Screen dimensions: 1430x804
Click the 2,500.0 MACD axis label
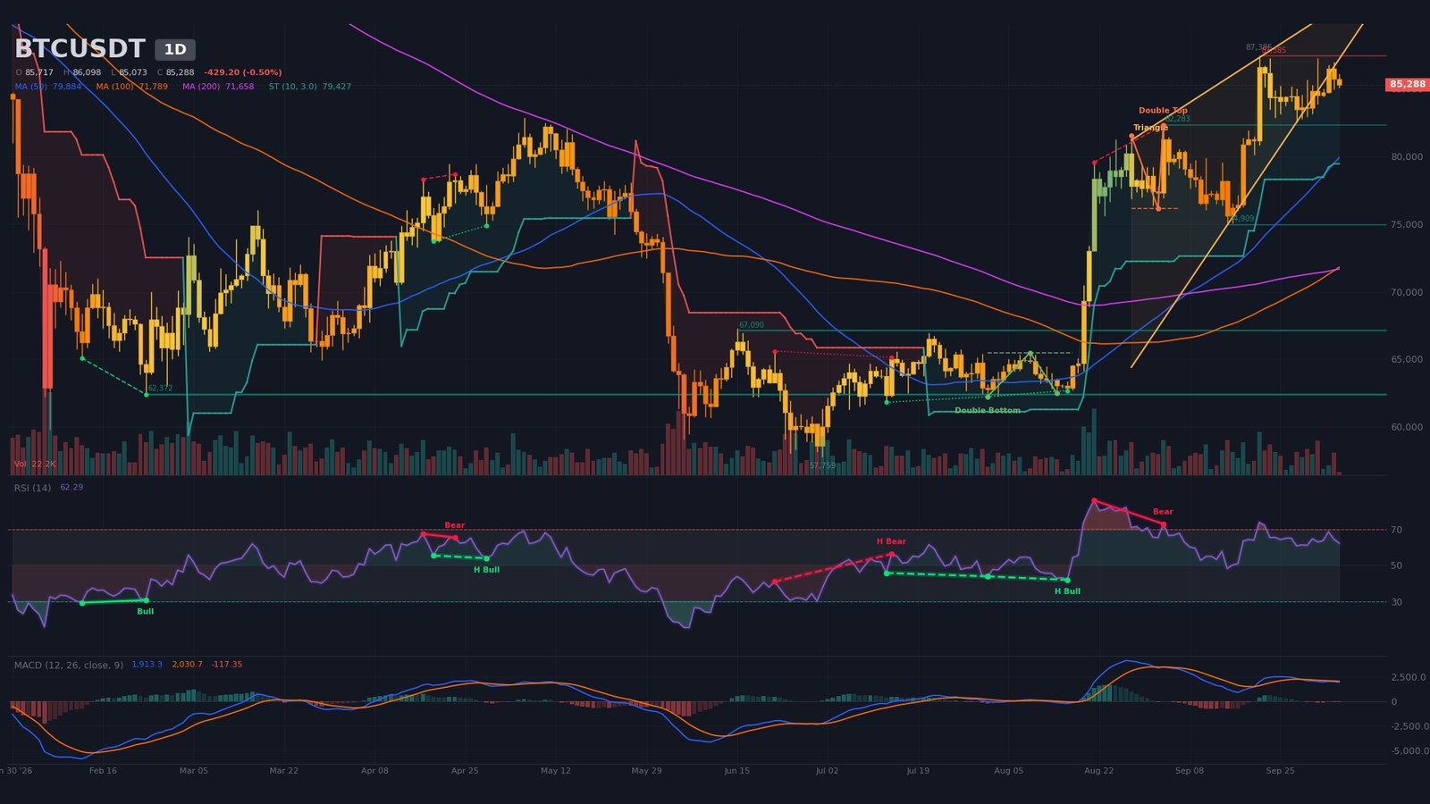[x=1409, y=678]
